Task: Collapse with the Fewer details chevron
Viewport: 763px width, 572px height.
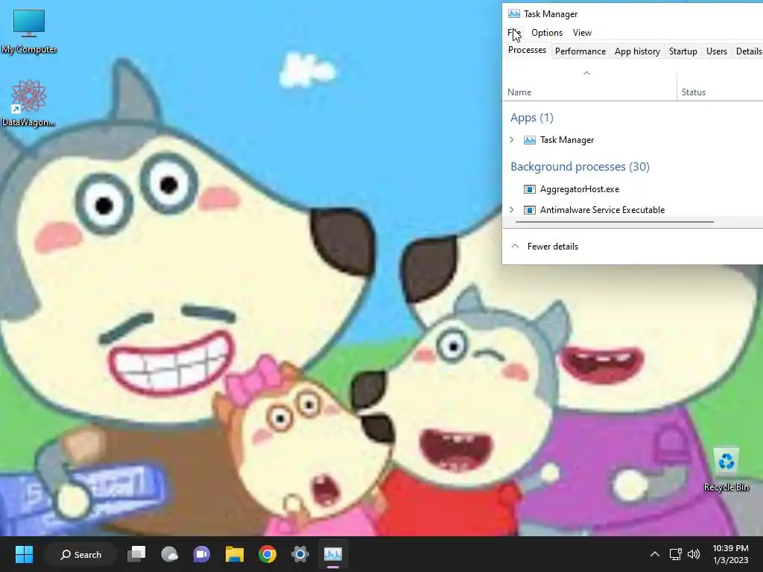Action: [515, 246]
